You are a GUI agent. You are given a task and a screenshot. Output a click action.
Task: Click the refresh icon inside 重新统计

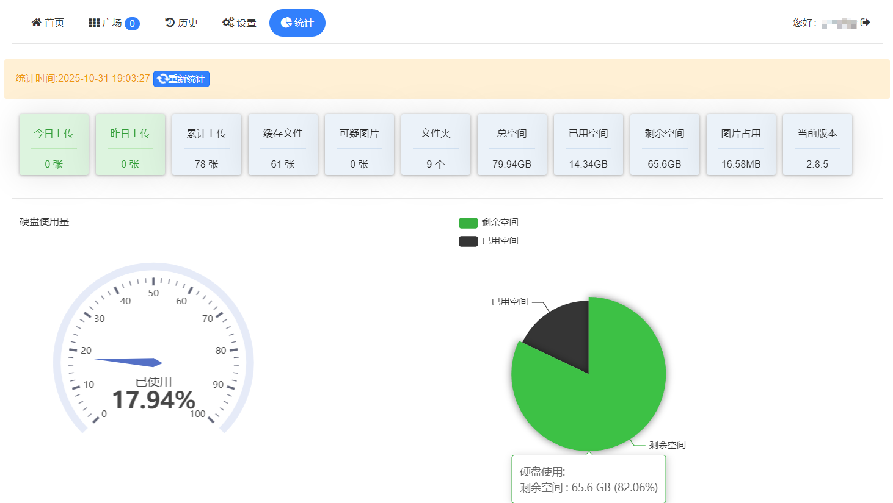(x=162, y=79)
